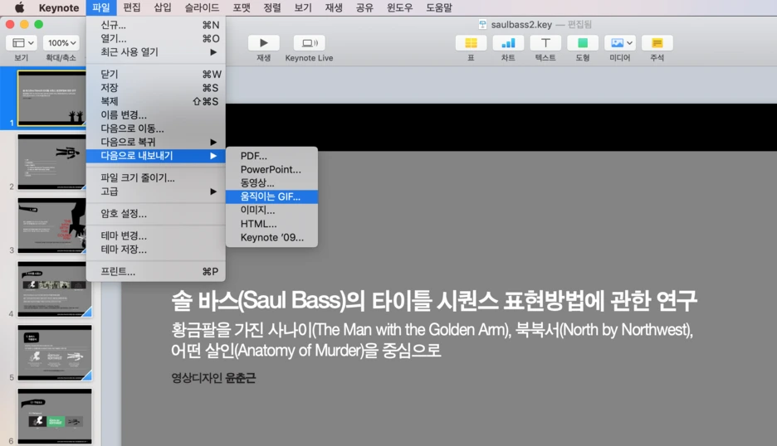The image size is (777, 446).
Task: Choose 다음으로 이동... menu entry
Action: (x=155, y=128)
